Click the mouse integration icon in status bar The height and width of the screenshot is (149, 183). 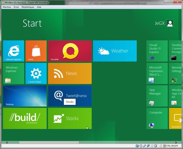(161, 146)
